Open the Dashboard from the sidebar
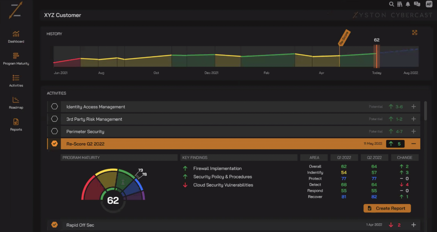 coord(16,36)
